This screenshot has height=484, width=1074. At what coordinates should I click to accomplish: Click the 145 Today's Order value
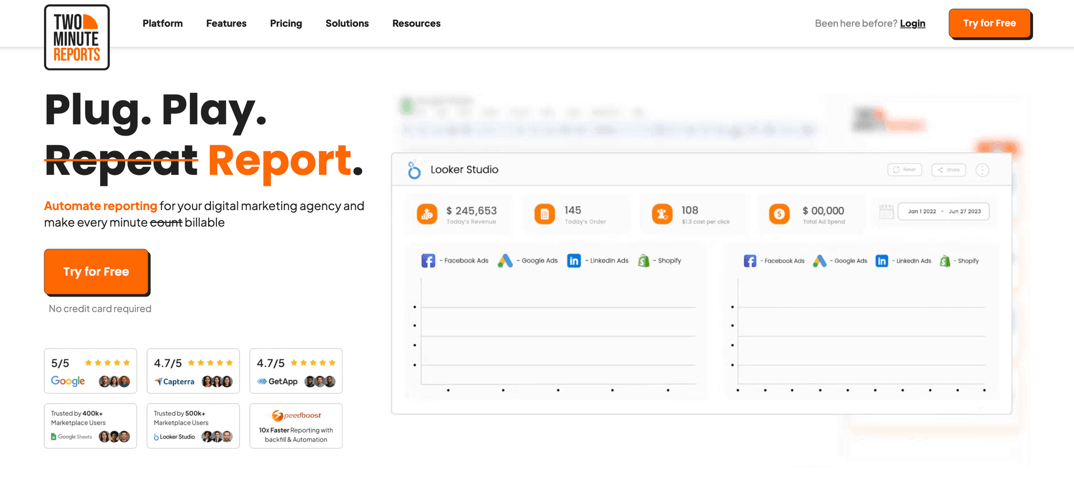click(x=573, y=210)
